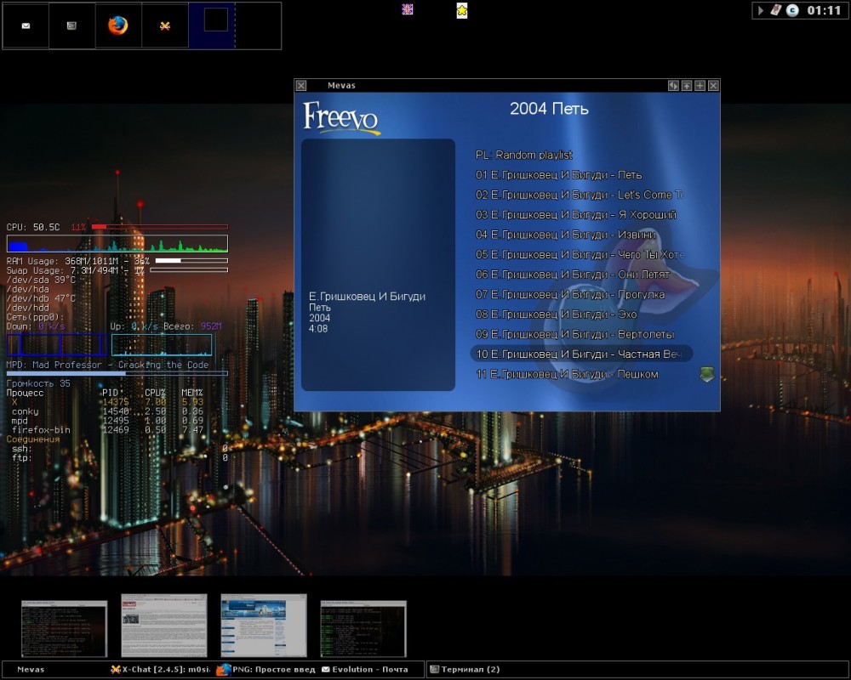Screen dimensions: 851x680
Task: Switch to the workspace with the mail icon
Action: pos(26,25)
